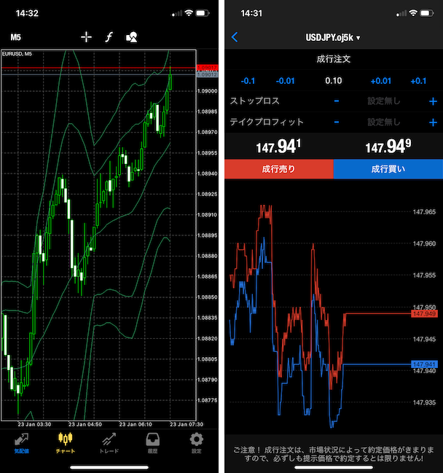Expand the USDJPY.oj5k symbol dropdown

[333, 37]
